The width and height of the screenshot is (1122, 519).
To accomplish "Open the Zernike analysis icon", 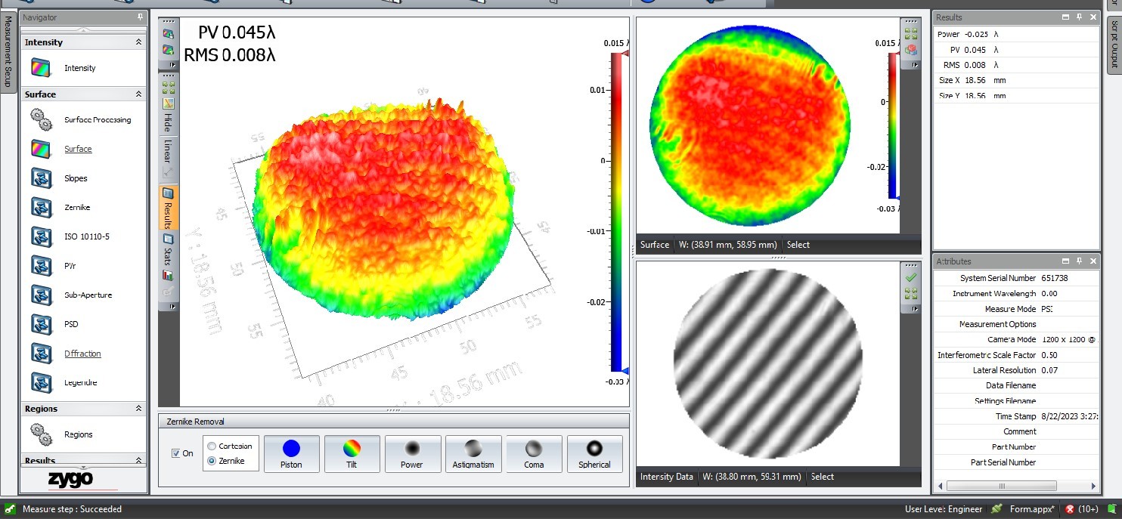I will 41,207.
